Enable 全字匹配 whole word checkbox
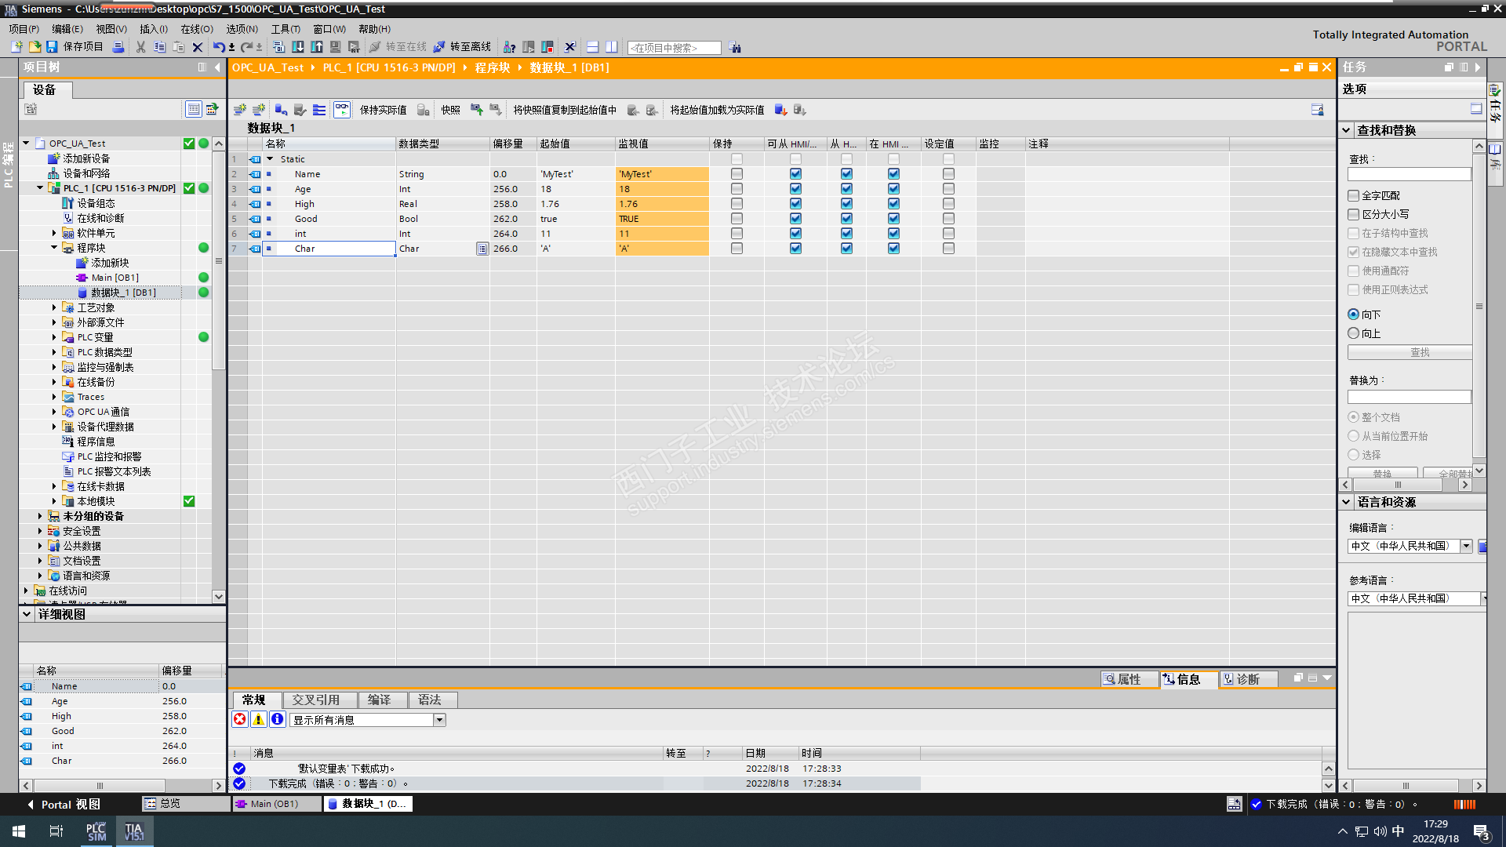 click(1354, 195)
